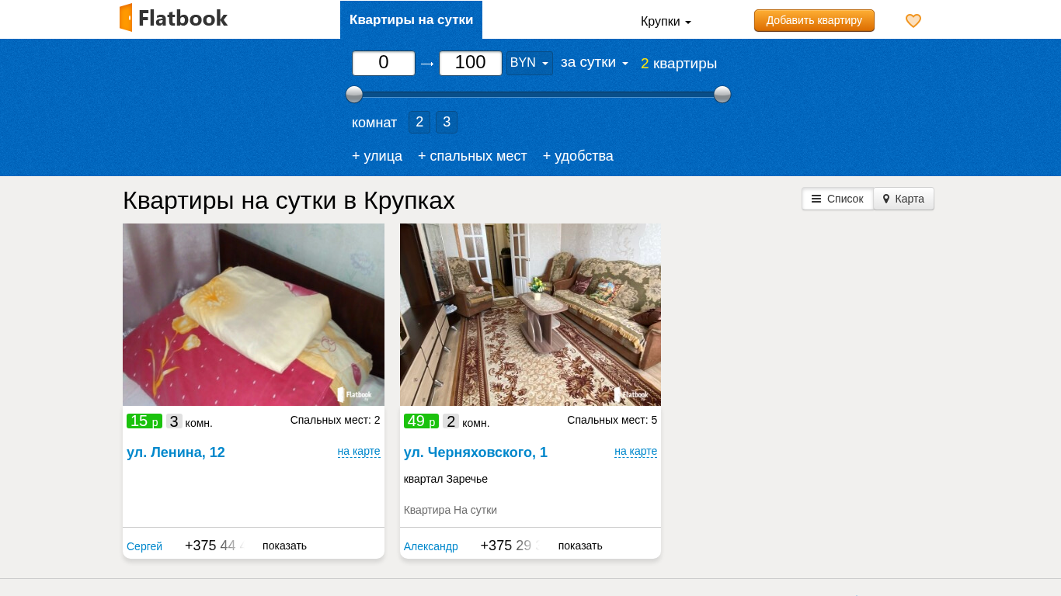Switch to list view (Список)
Viewport: 1061px width, 596px height.
tap(837, 199)
